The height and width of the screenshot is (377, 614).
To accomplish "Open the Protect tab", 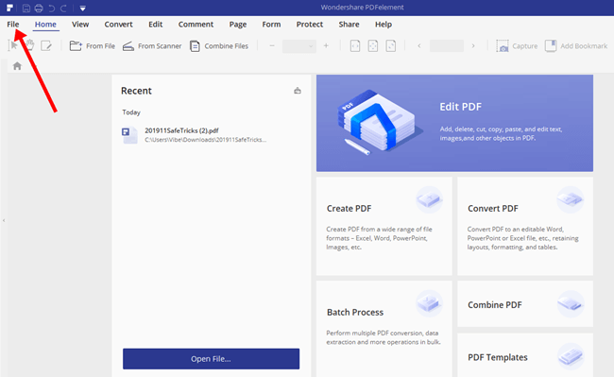I will coord(309,25).
